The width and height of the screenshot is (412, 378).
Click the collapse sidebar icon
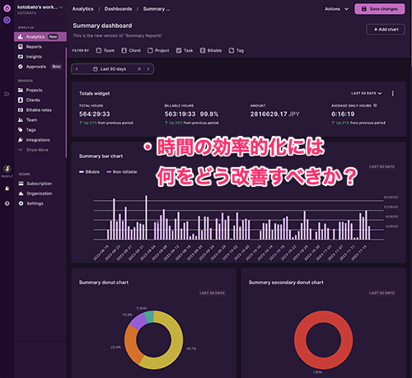[x=7, y=94]
